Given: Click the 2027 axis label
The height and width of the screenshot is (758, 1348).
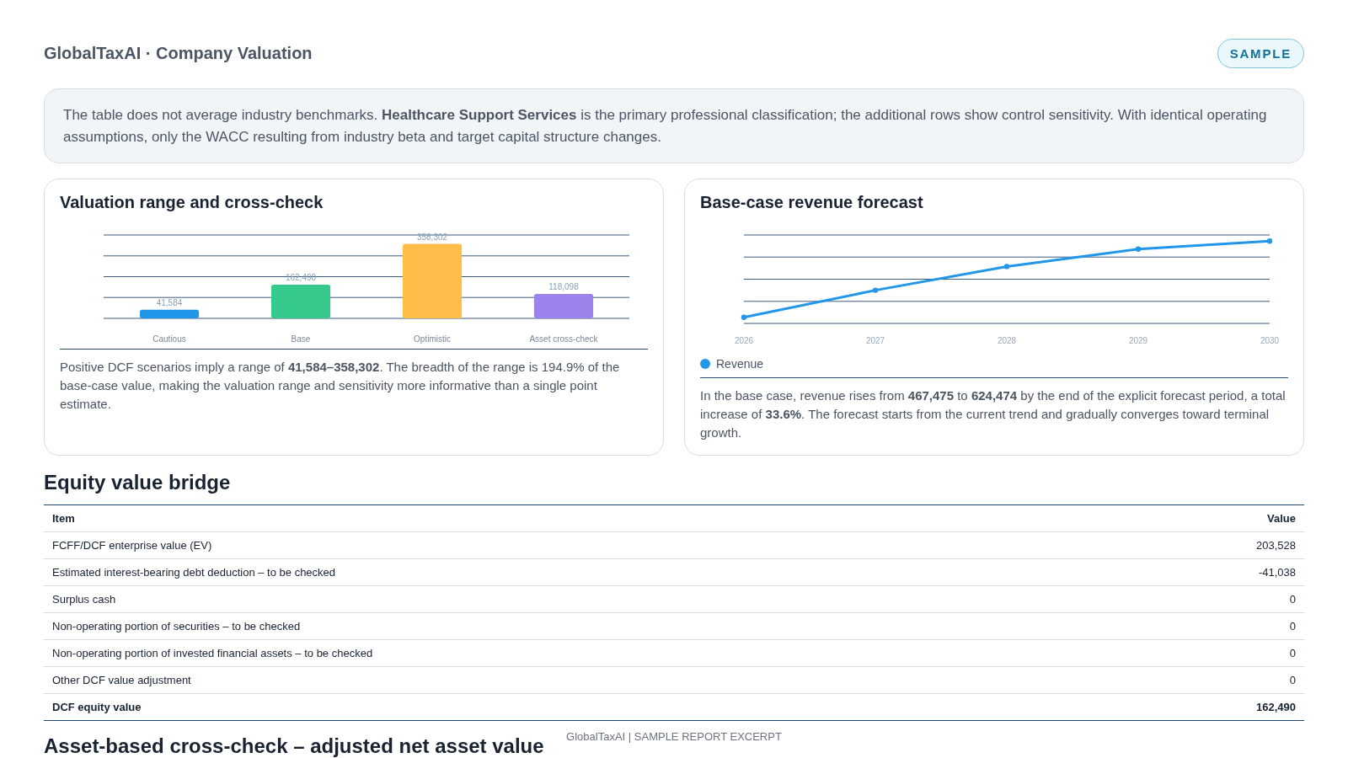Looking at the screenshot, I should tap(875, 341).
